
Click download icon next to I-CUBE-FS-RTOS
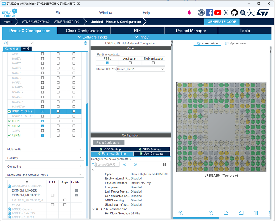(x=9, y=213)
